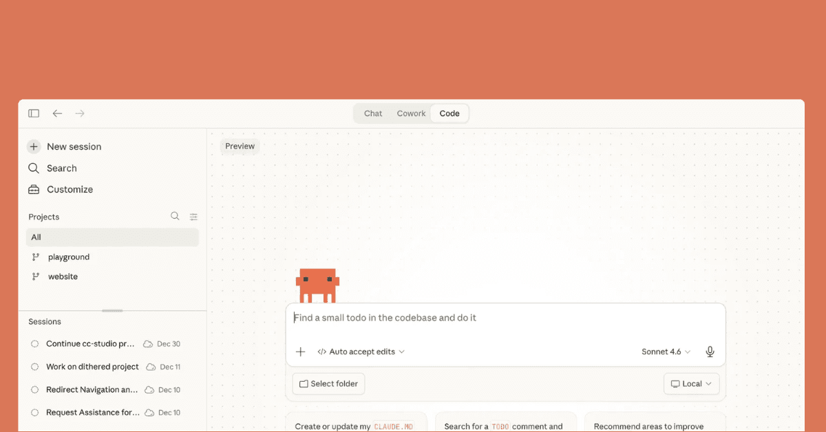The width and height of the screenshot is (826, 432).
Task: Click the plus icon for New session
Action: [x=34, y=147]
